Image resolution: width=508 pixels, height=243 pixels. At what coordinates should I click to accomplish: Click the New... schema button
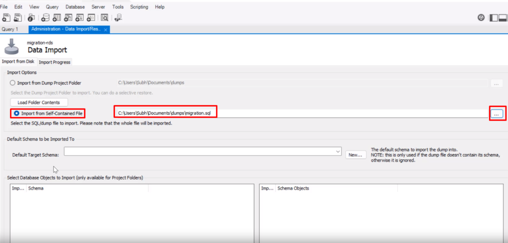(x=355, y=155)
